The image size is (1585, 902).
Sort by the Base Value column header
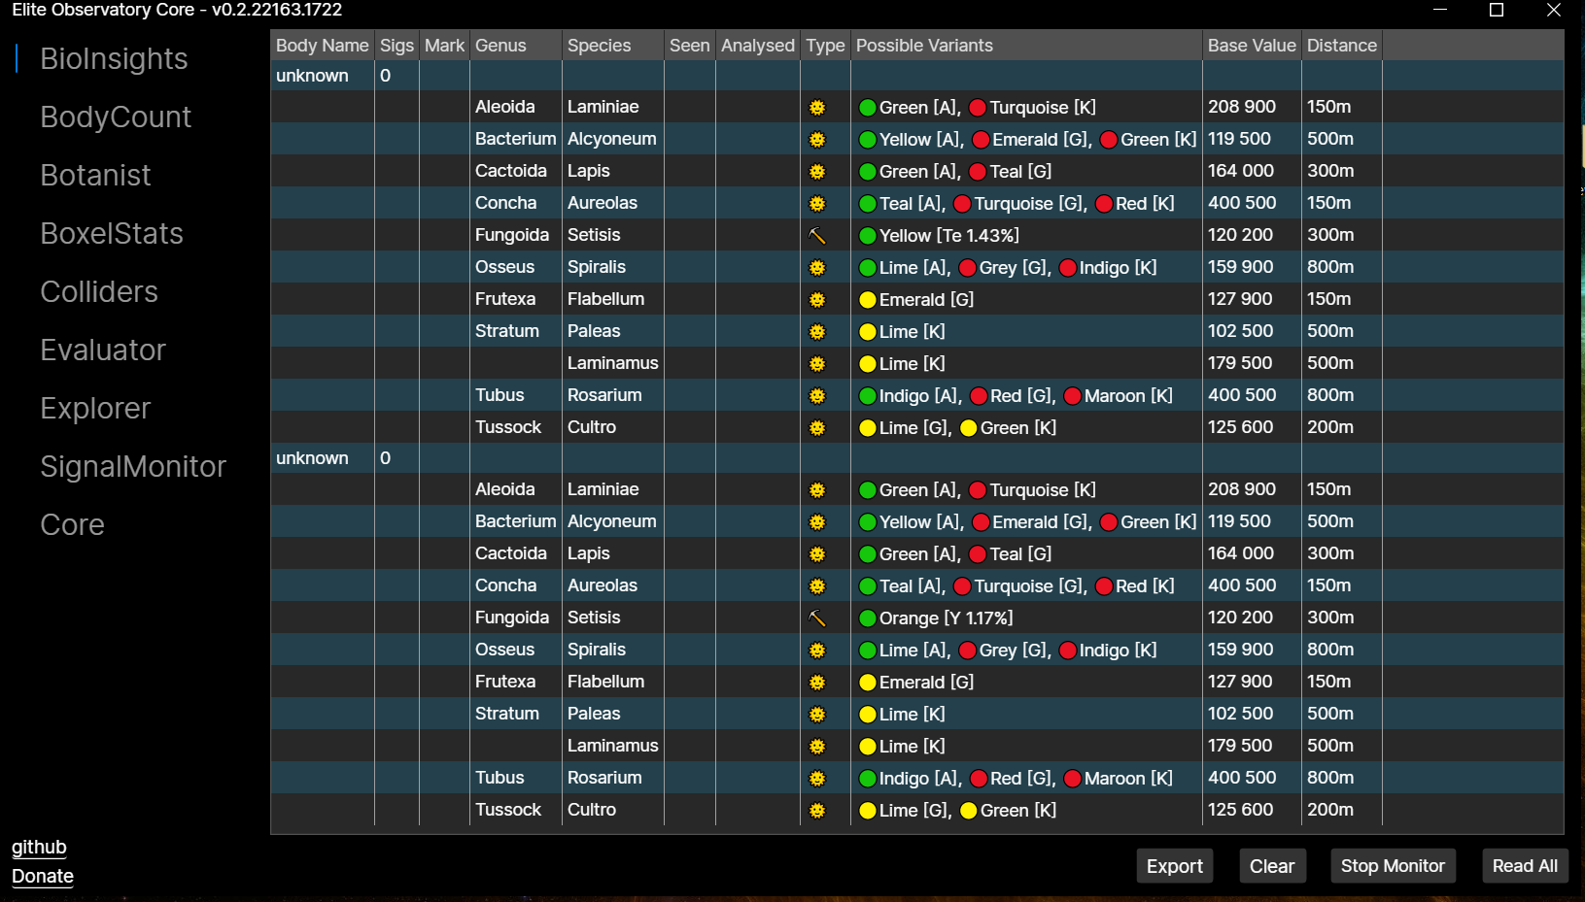coord(1252,46)
